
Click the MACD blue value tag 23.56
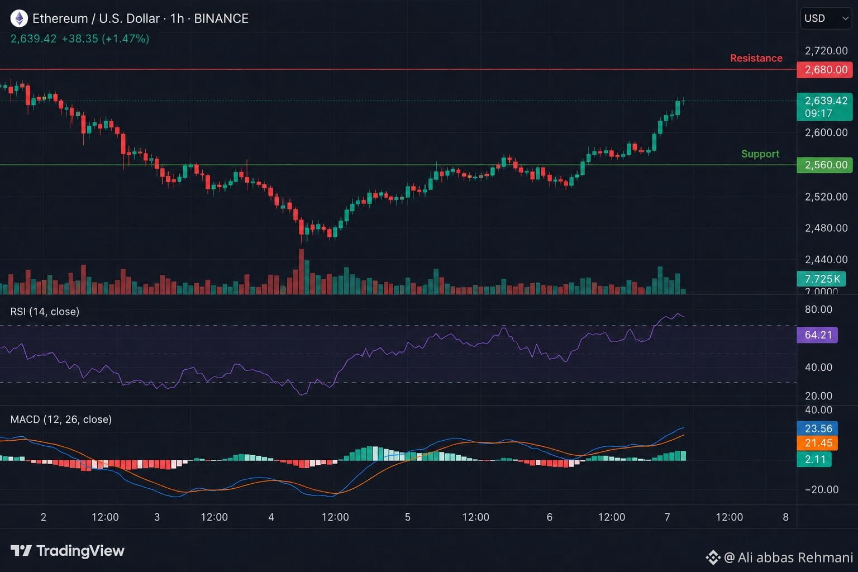click(817, 428)
